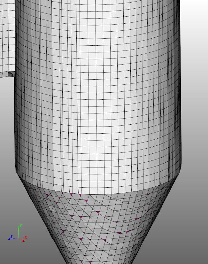
Task: Click the red X axis tip of the triad
Action: 23,240
